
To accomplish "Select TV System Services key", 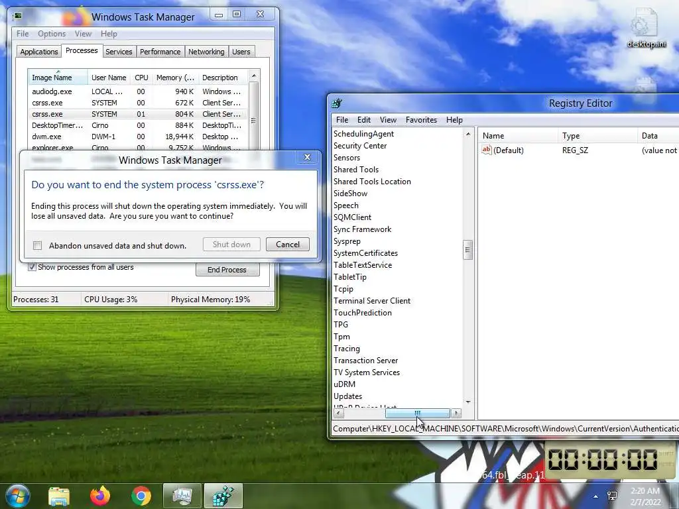I will pos(366,372).
